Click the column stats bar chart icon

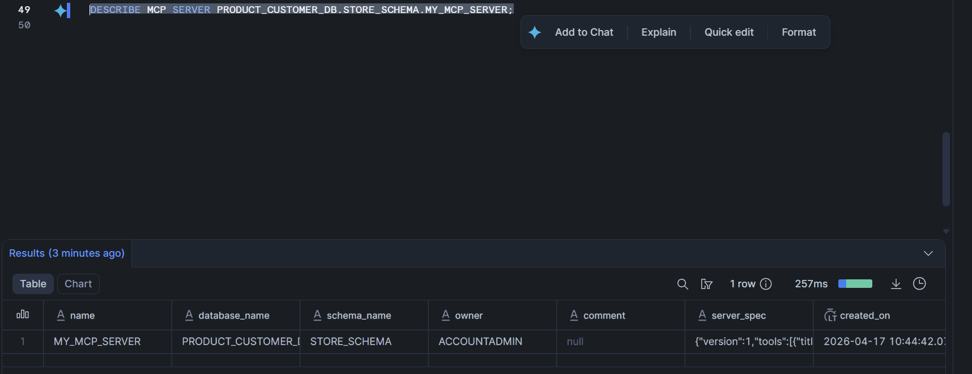tap(23, 314)
